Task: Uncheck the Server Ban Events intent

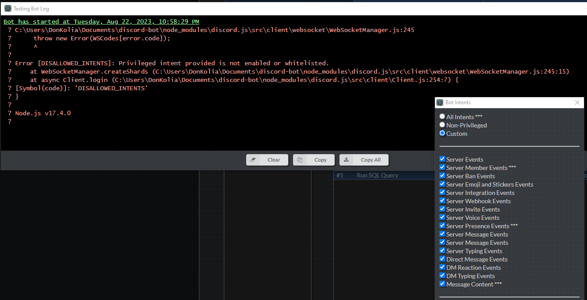Action: point(442,175)
